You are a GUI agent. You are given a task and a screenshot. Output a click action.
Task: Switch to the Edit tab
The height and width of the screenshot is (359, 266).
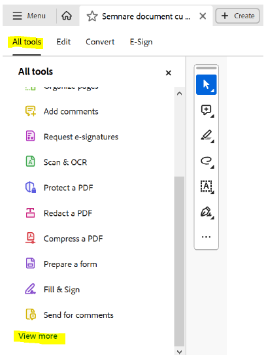pyautogui.click(x=63, y=42)
